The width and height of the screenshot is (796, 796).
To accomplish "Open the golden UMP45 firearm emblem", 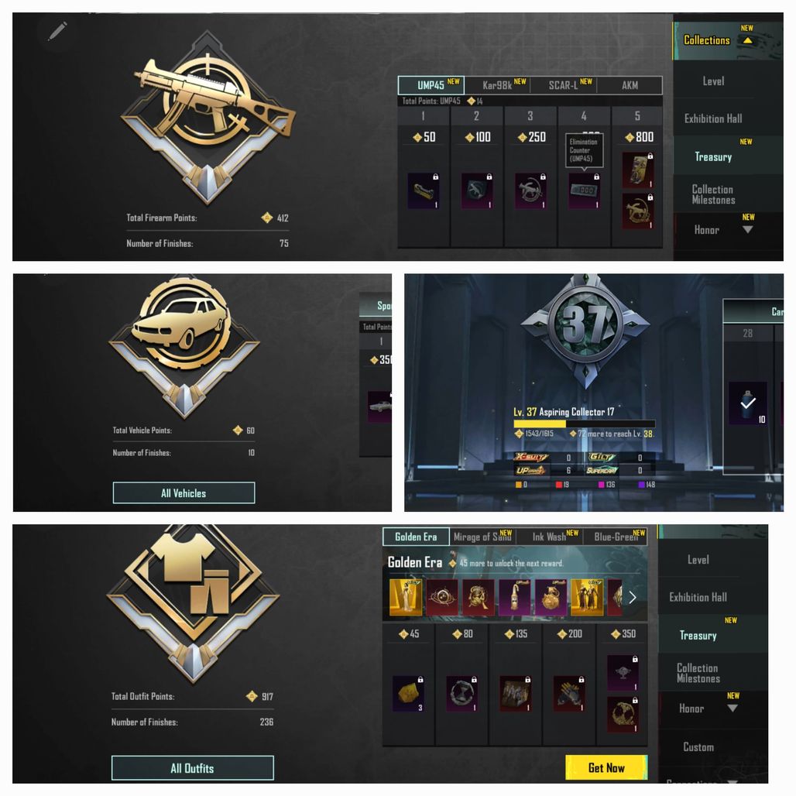I will point(208,118).
